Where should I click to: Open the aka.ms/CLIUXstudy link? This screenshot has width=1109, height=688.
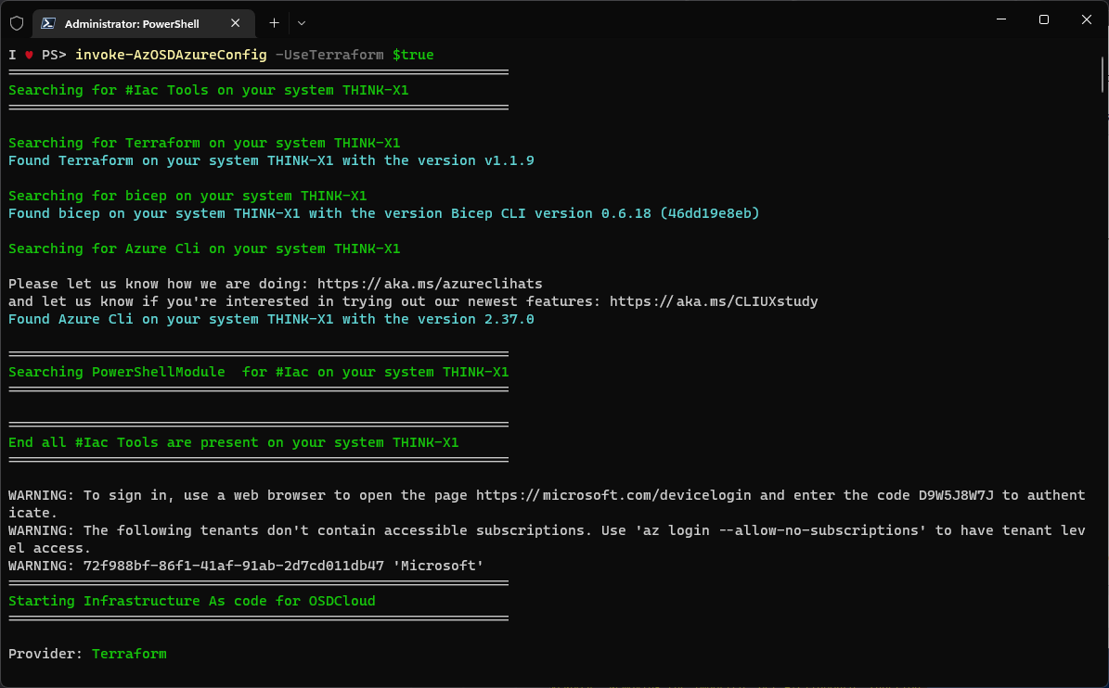(x=714, y=301)
